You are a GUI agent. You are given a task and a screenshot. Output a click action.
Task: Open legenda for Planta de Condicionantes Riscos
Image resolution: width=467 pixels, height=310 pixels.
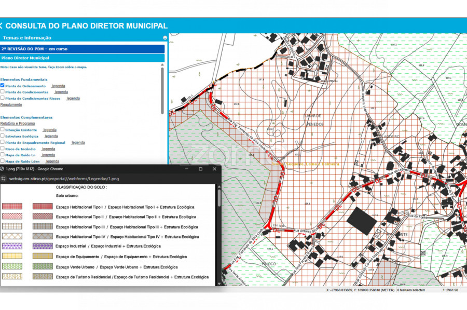click(73, 98)
